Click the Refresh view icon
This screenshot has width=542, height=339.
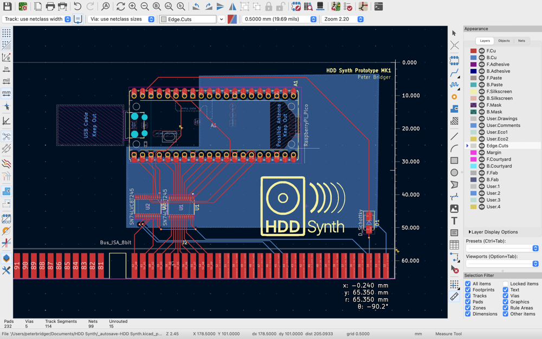tap(120, 7)
